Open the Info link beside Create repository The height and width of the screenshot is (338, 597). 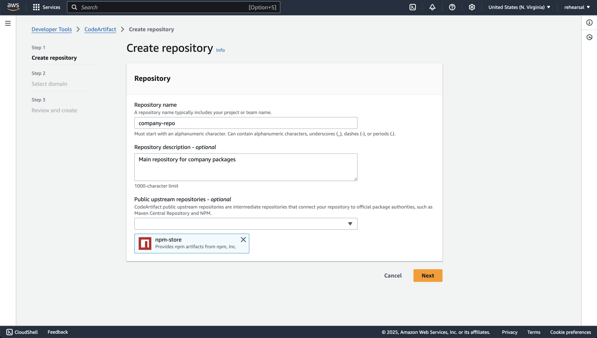click(220, 50)
